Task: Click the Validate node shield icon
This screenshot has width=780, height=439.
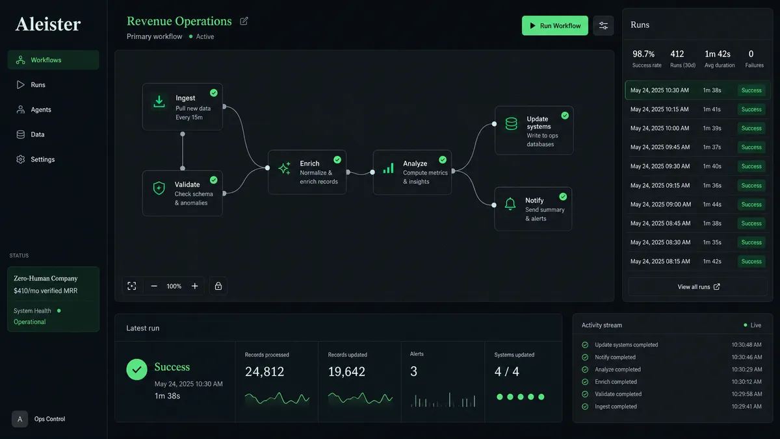Action: pos(159,188)
